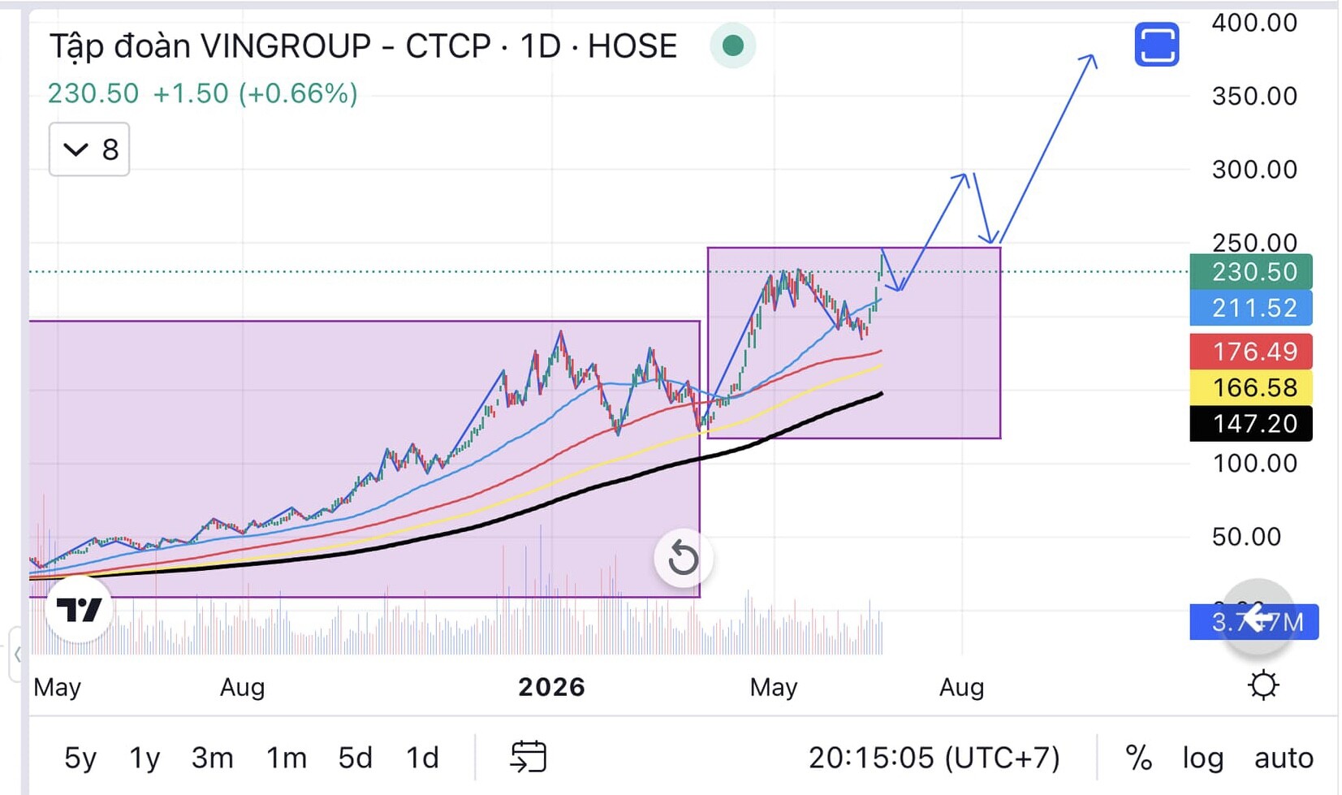Screen dimensions: 1342x795
Task: Open chart settings gear icon
Action: (1263, 685)
